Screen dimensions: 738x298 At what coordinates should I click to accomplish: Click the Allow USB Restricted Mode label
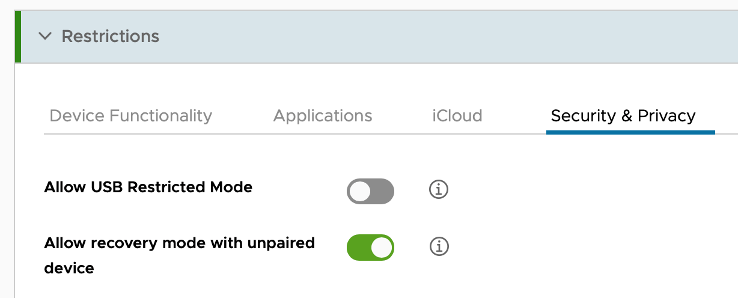[148, 187]
